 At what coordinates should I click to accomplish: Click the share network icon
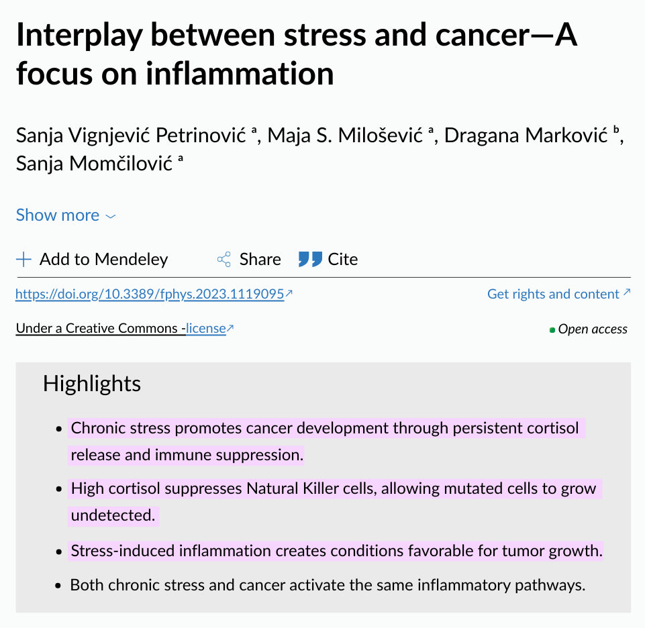pos(224,260)
